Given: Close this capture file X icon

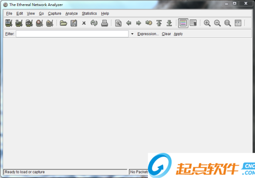Looking at the screenshot, I should pos(84,23).
